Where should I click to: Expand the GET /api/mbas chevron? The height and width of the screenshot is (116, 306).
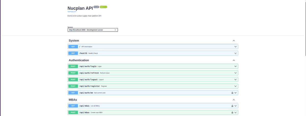coord(236,106)
